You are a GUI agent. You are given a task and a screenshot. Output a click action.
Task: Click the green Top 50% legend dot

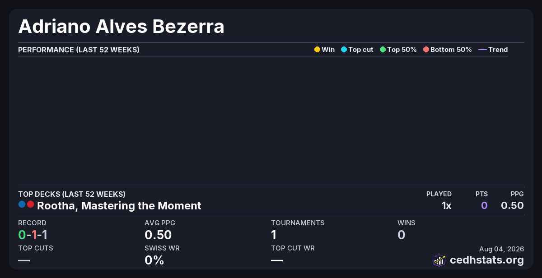click(383, 50)
